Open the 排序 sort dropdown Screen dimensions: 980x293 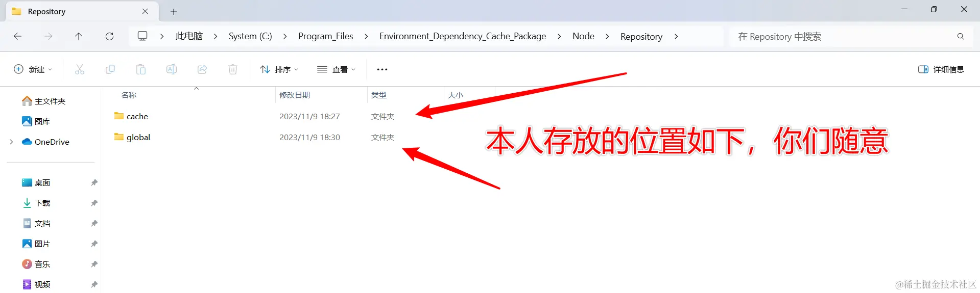279,69
